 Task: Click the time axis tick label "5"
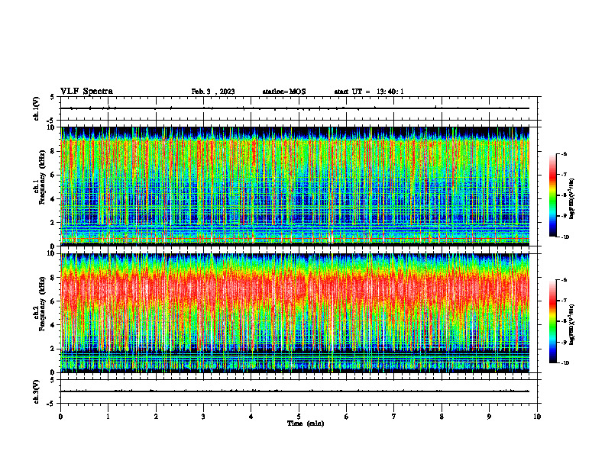pos(299,417)
